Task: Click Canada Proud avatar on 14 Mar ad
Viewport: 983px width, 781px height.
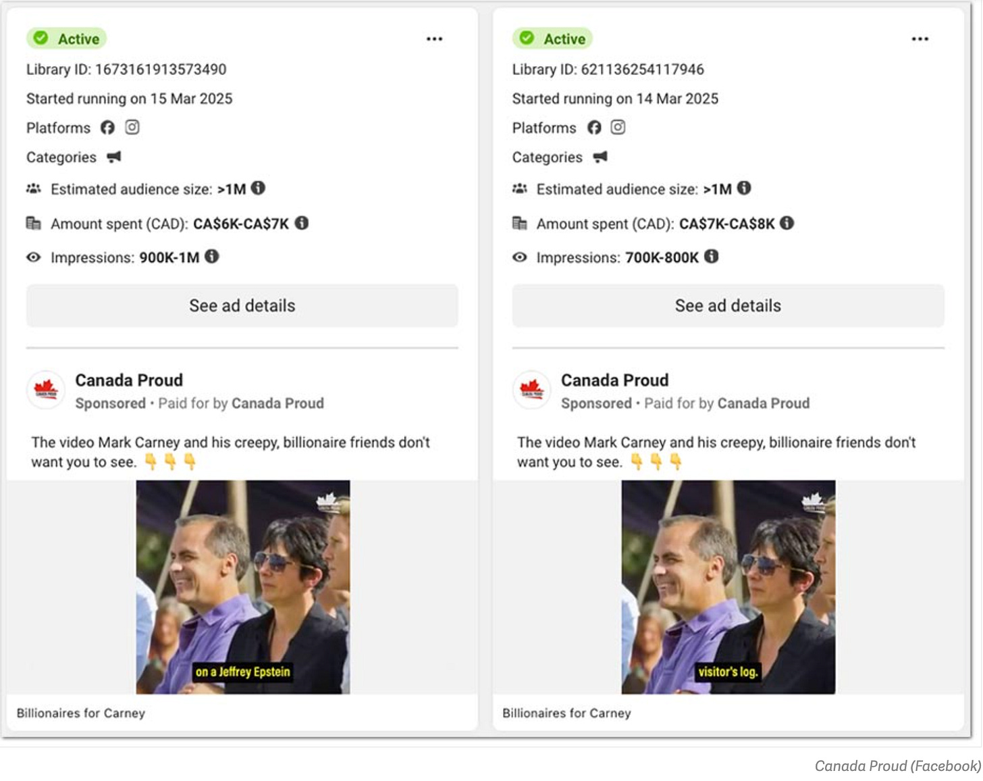Action: (x=532, y=390)
